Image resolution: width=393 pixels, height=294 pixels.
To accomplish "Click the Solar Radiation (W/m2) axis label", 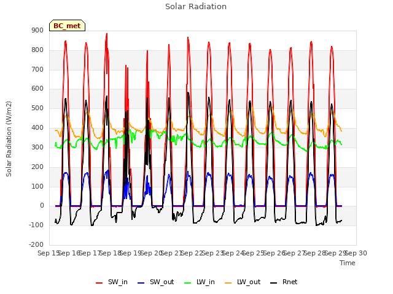I will pos(9,139).
